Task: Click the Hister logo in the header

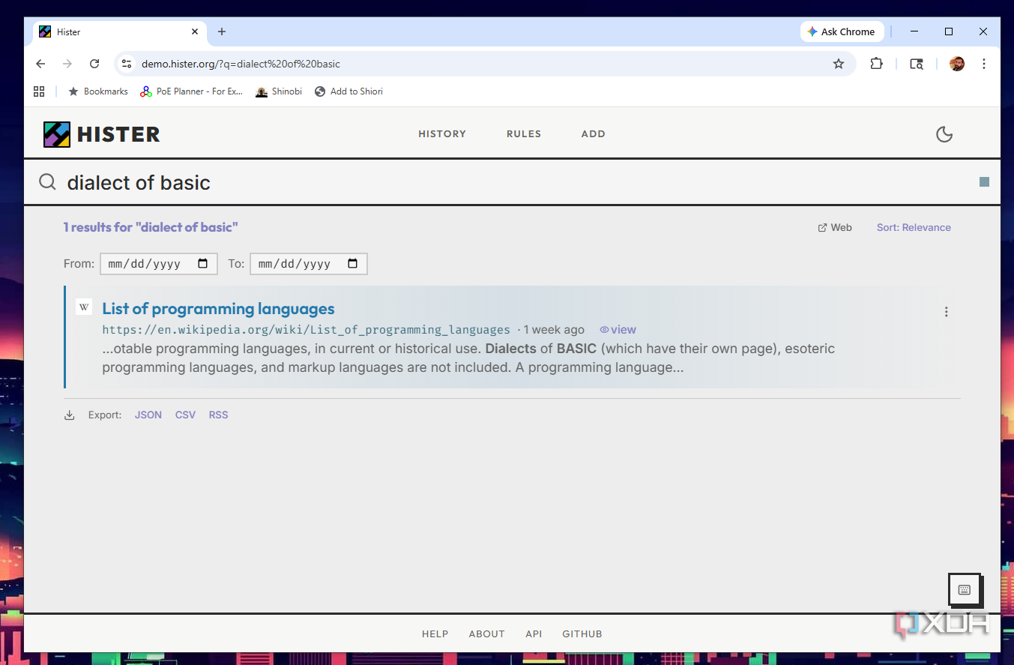Action: pyautogui.click(x=102, y=134)
